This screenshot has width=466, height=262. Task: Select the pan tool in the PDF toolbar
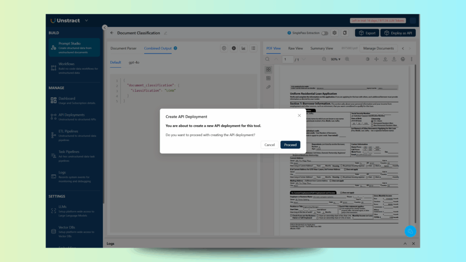point(377,59)
